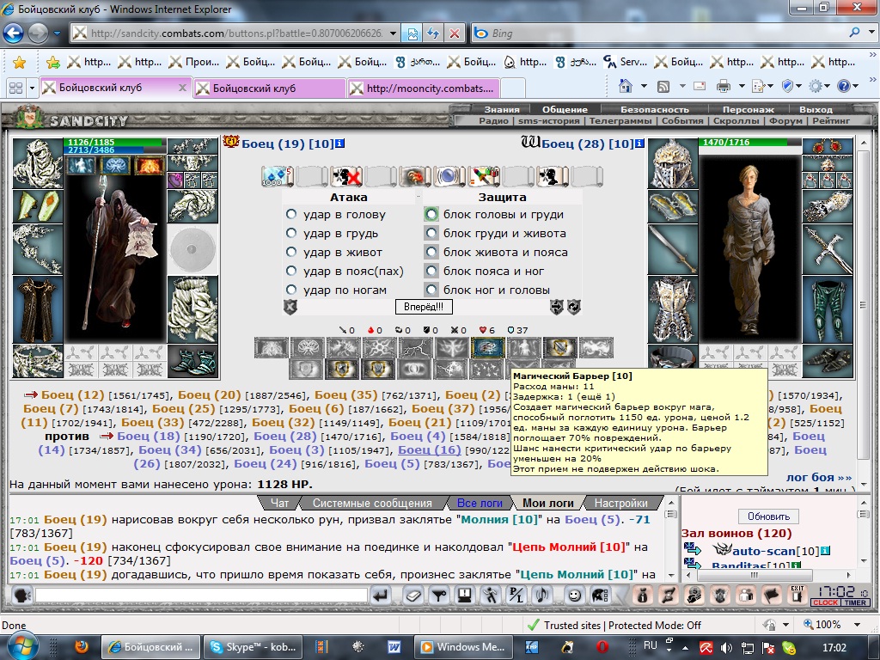Open Windows Start menu orb

[x=21, y=645]
